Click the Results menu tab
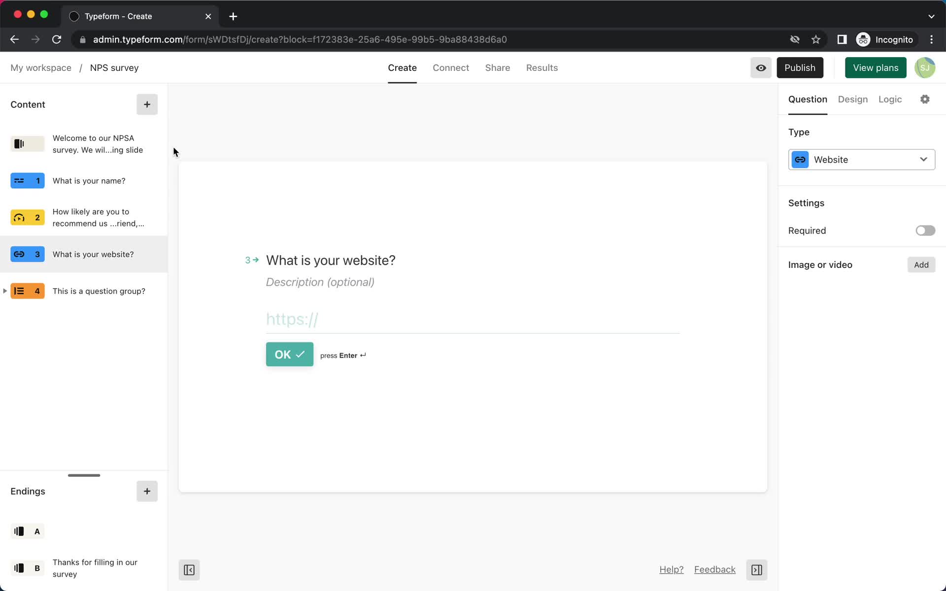 (541, 67)
